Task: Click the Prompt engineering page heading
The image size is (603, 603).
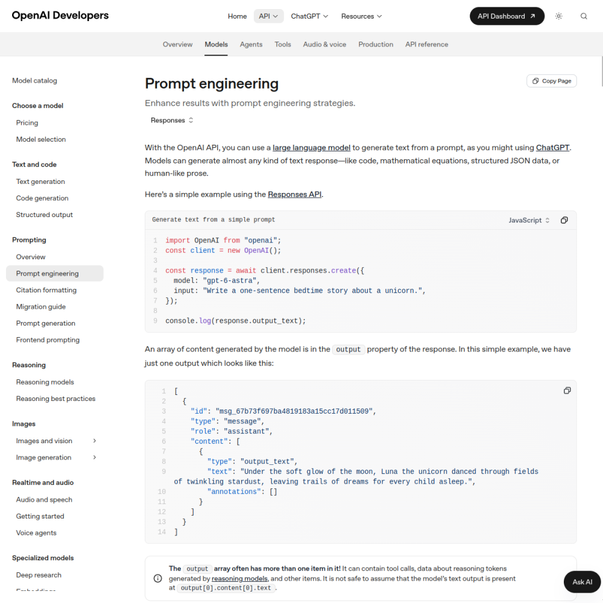Action: point(212,84)
